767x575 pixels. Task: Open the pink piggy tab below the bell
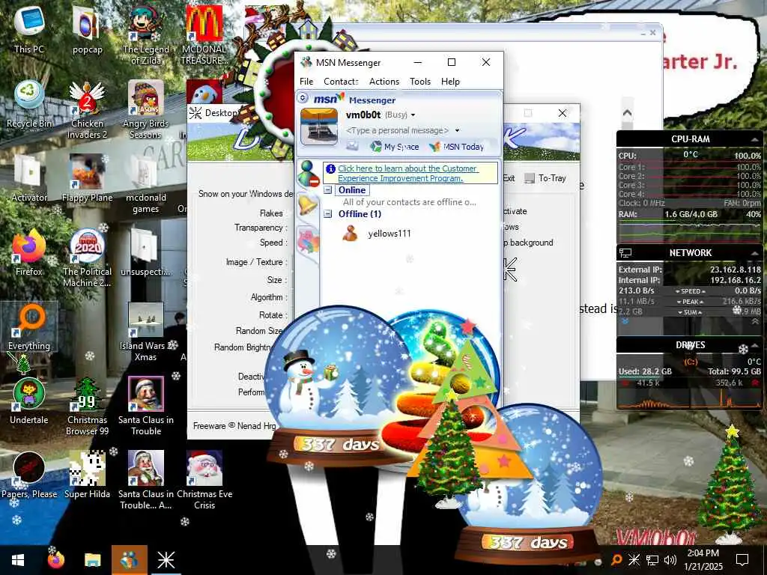pyautogui.click(x=309, y=240)
